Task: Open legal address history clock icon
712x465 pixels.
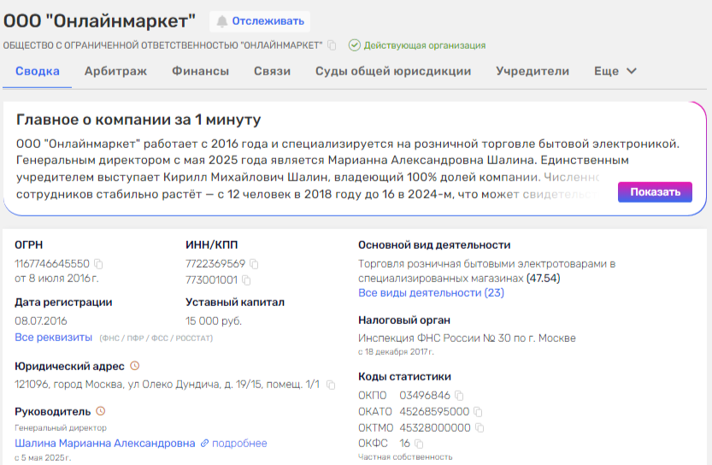Action: (x=134, y=366)
